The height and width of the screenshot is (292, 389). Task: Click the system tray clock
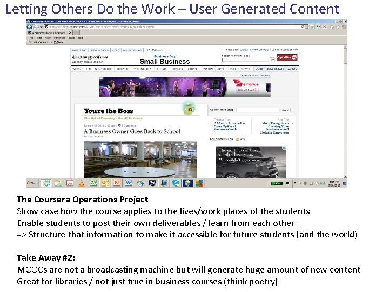334,183
